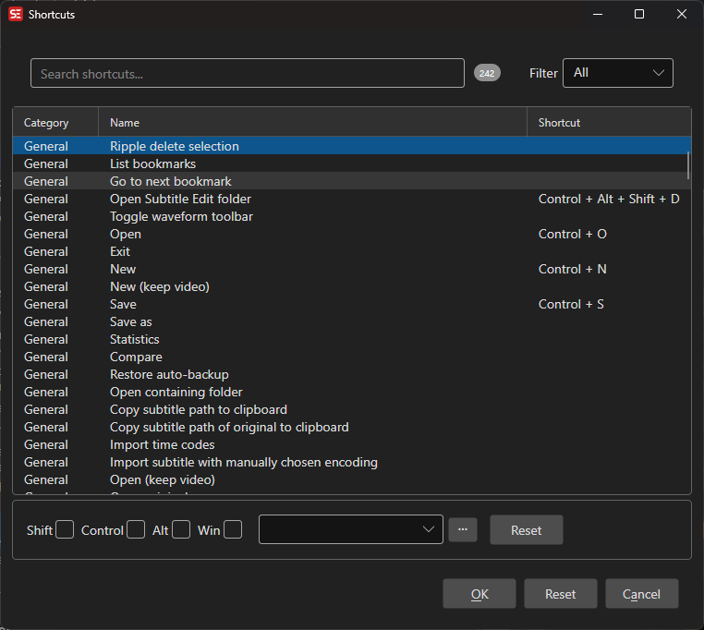Screen dimensions: 704x630
Task: Sort list by Name column header
Action: click(x=312, y=123)
